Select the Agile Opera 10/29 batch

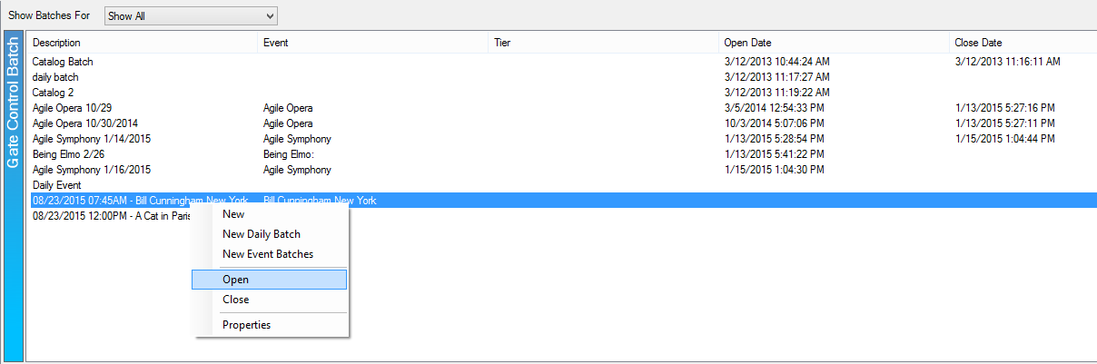(72, 108)
